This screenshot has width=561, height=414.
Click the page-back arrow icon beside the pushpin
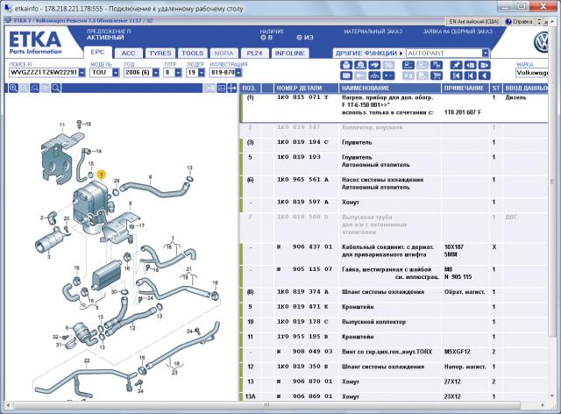point(470,65)
